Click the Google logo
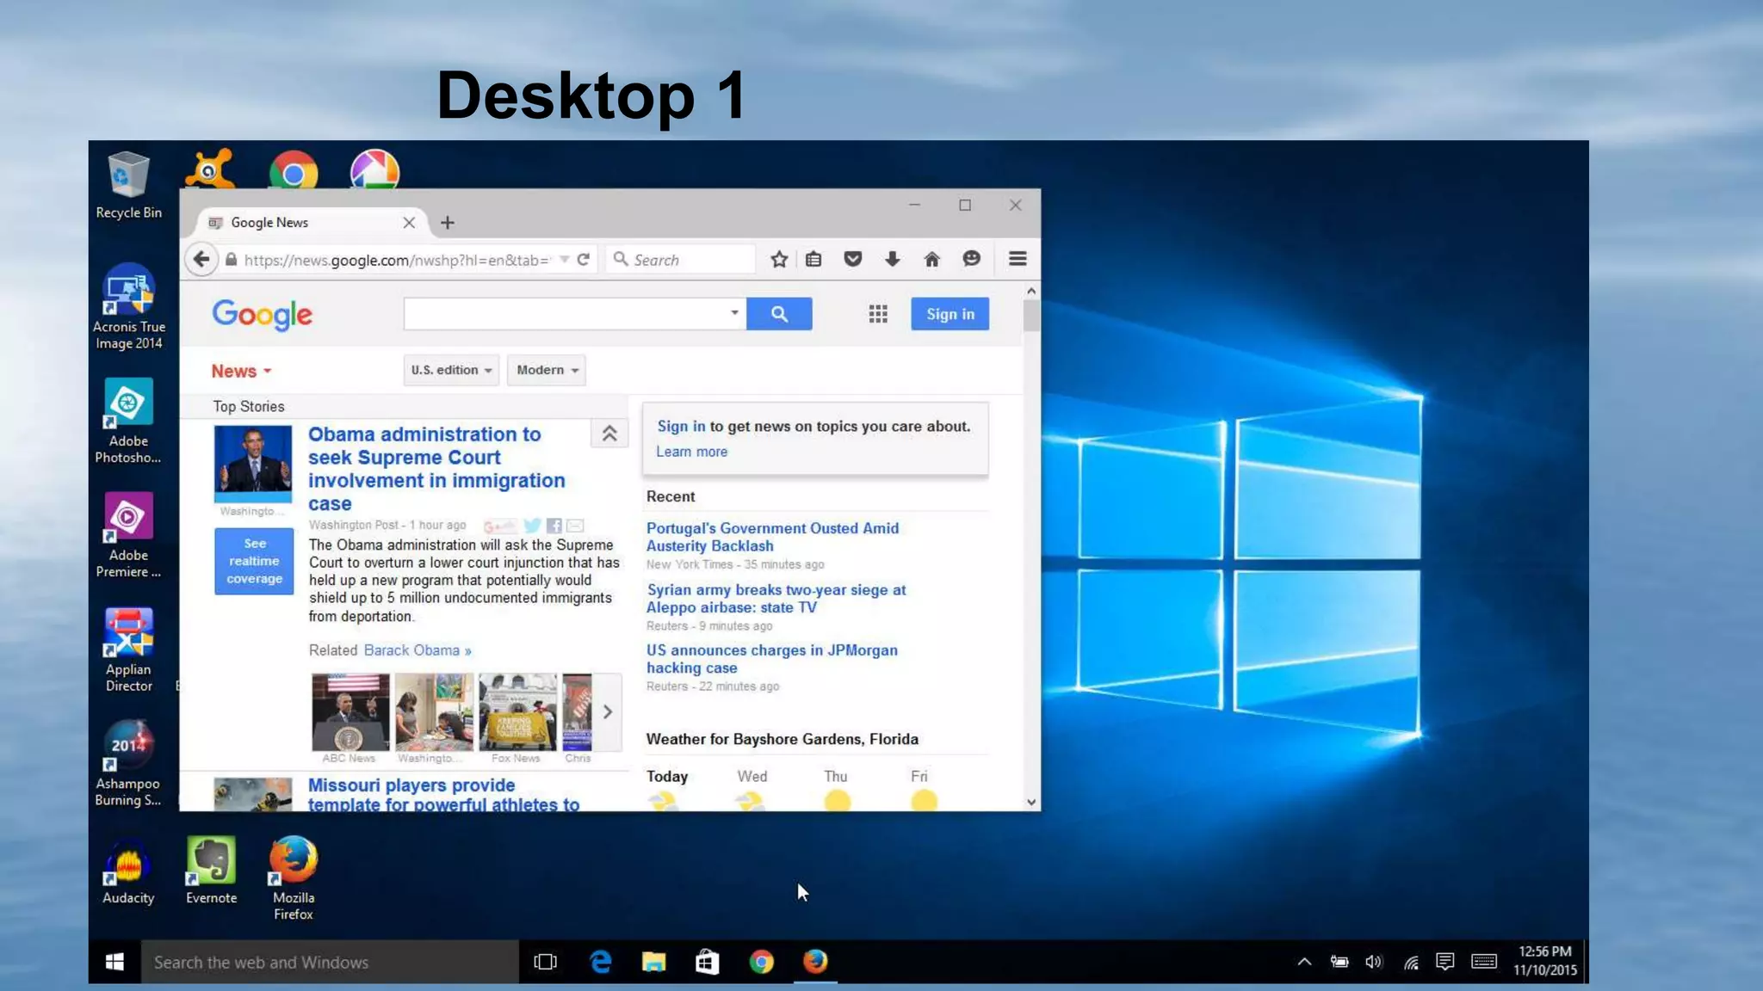The width and height of the screenshot is (1763, 991). pyautogui.click(x=263, y=315)
